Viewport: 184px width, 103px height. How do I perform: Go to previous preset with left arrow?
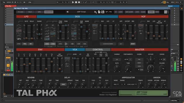[67, 12]
